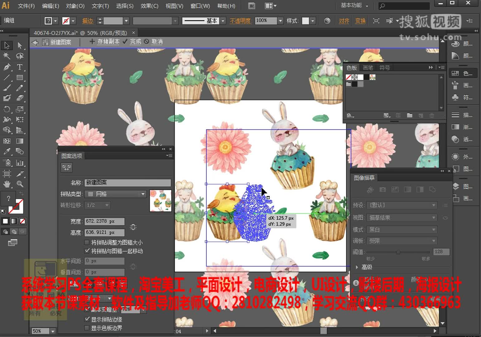
Task: Select the Shape Builder tool
Action: click(7, 130)
